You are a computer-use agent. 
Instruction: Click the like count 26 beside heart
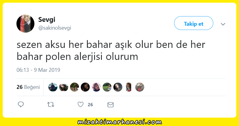[x=90, y=105]
